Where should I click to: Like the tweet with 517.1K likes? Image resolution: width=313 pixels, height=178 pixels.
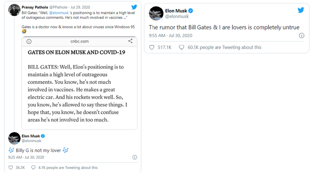pyautogui.click(x=153, y=47)
